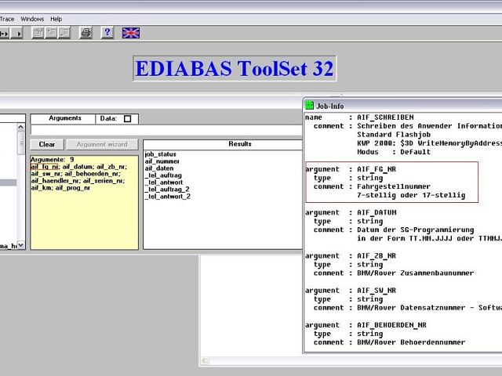Click '7-stellig oder 17-stellig' line
This screenshot has height=376, width=502.
coord(411,195)
